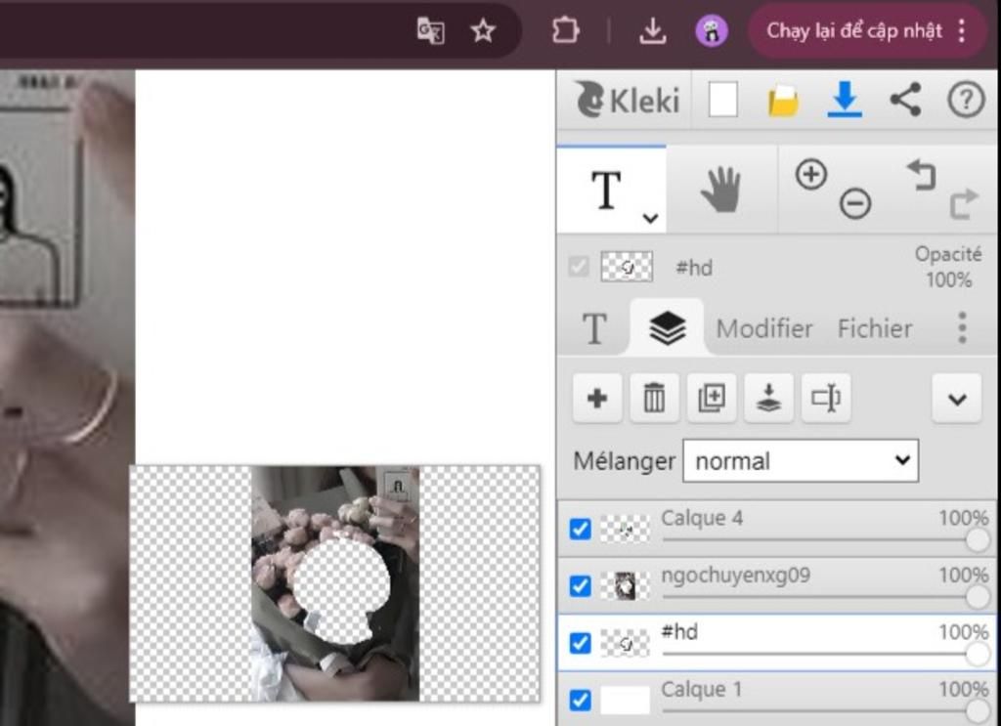Viewport: 1001px width, 726px height.
Task: Open Chrome profile avatar
Action: [712, 30]
